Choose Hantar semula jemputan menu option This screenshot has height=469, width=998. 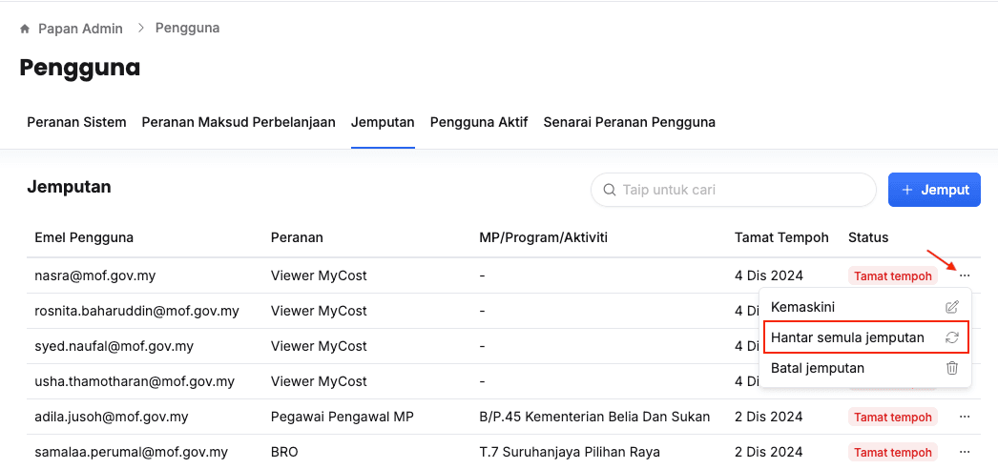pos(847,337)
